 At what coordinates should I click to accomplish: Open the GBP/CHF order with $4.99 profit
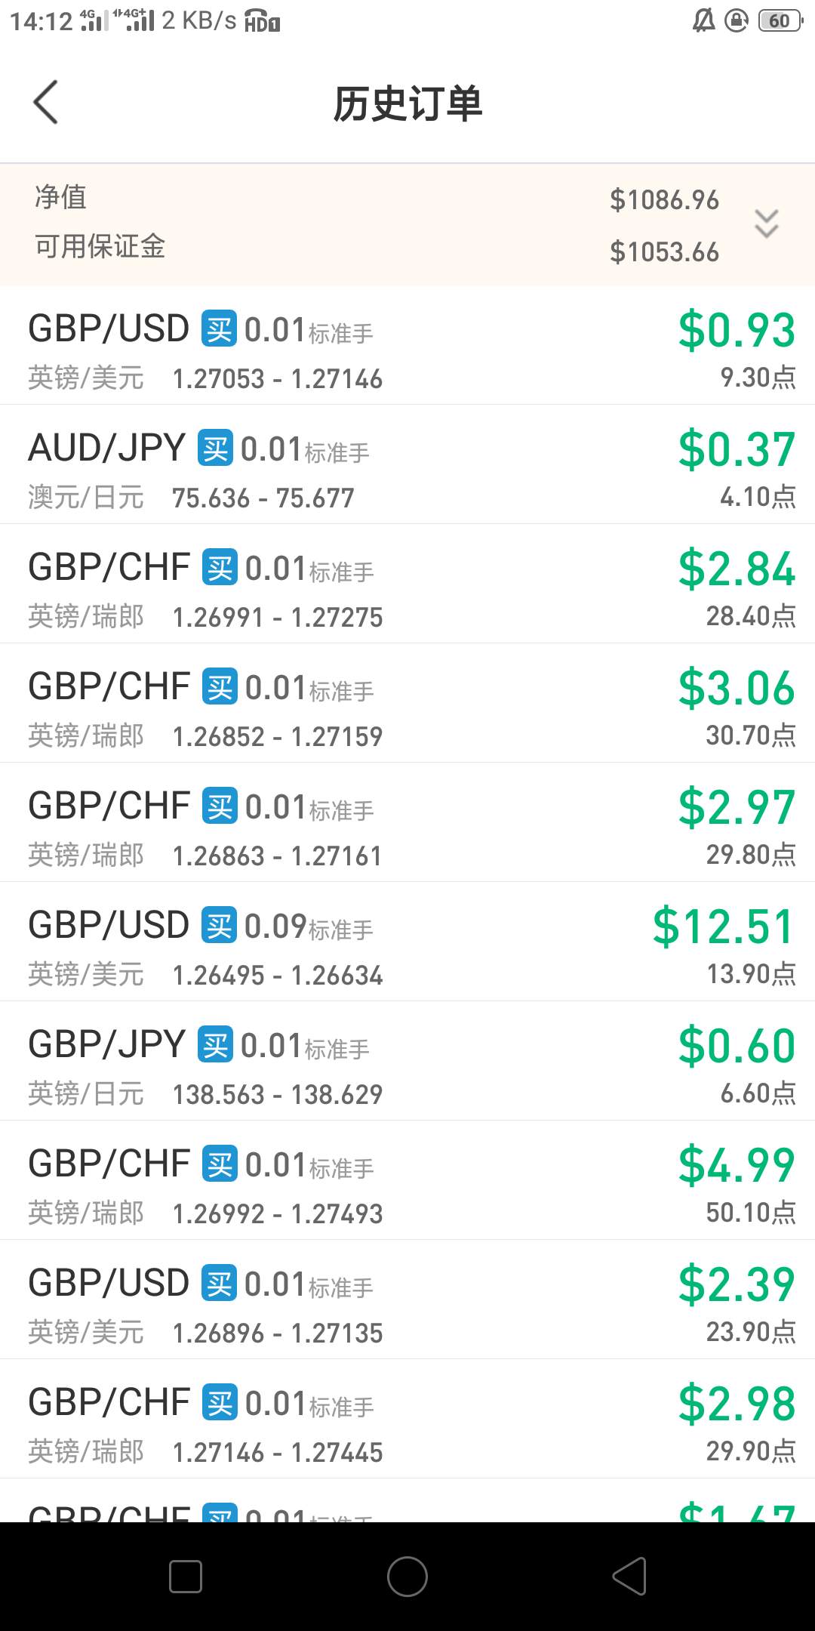click(x=407, y=1180)
